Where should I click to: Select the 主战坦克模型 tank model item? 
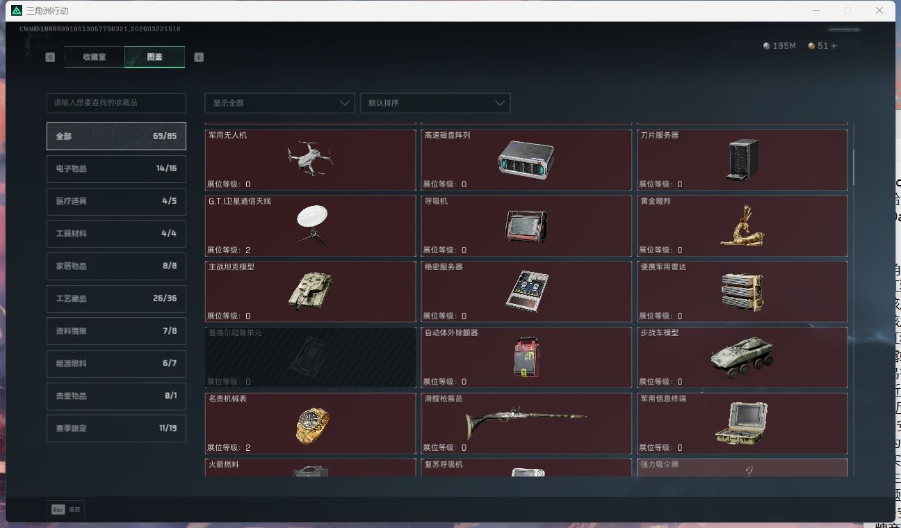point(311,291)
